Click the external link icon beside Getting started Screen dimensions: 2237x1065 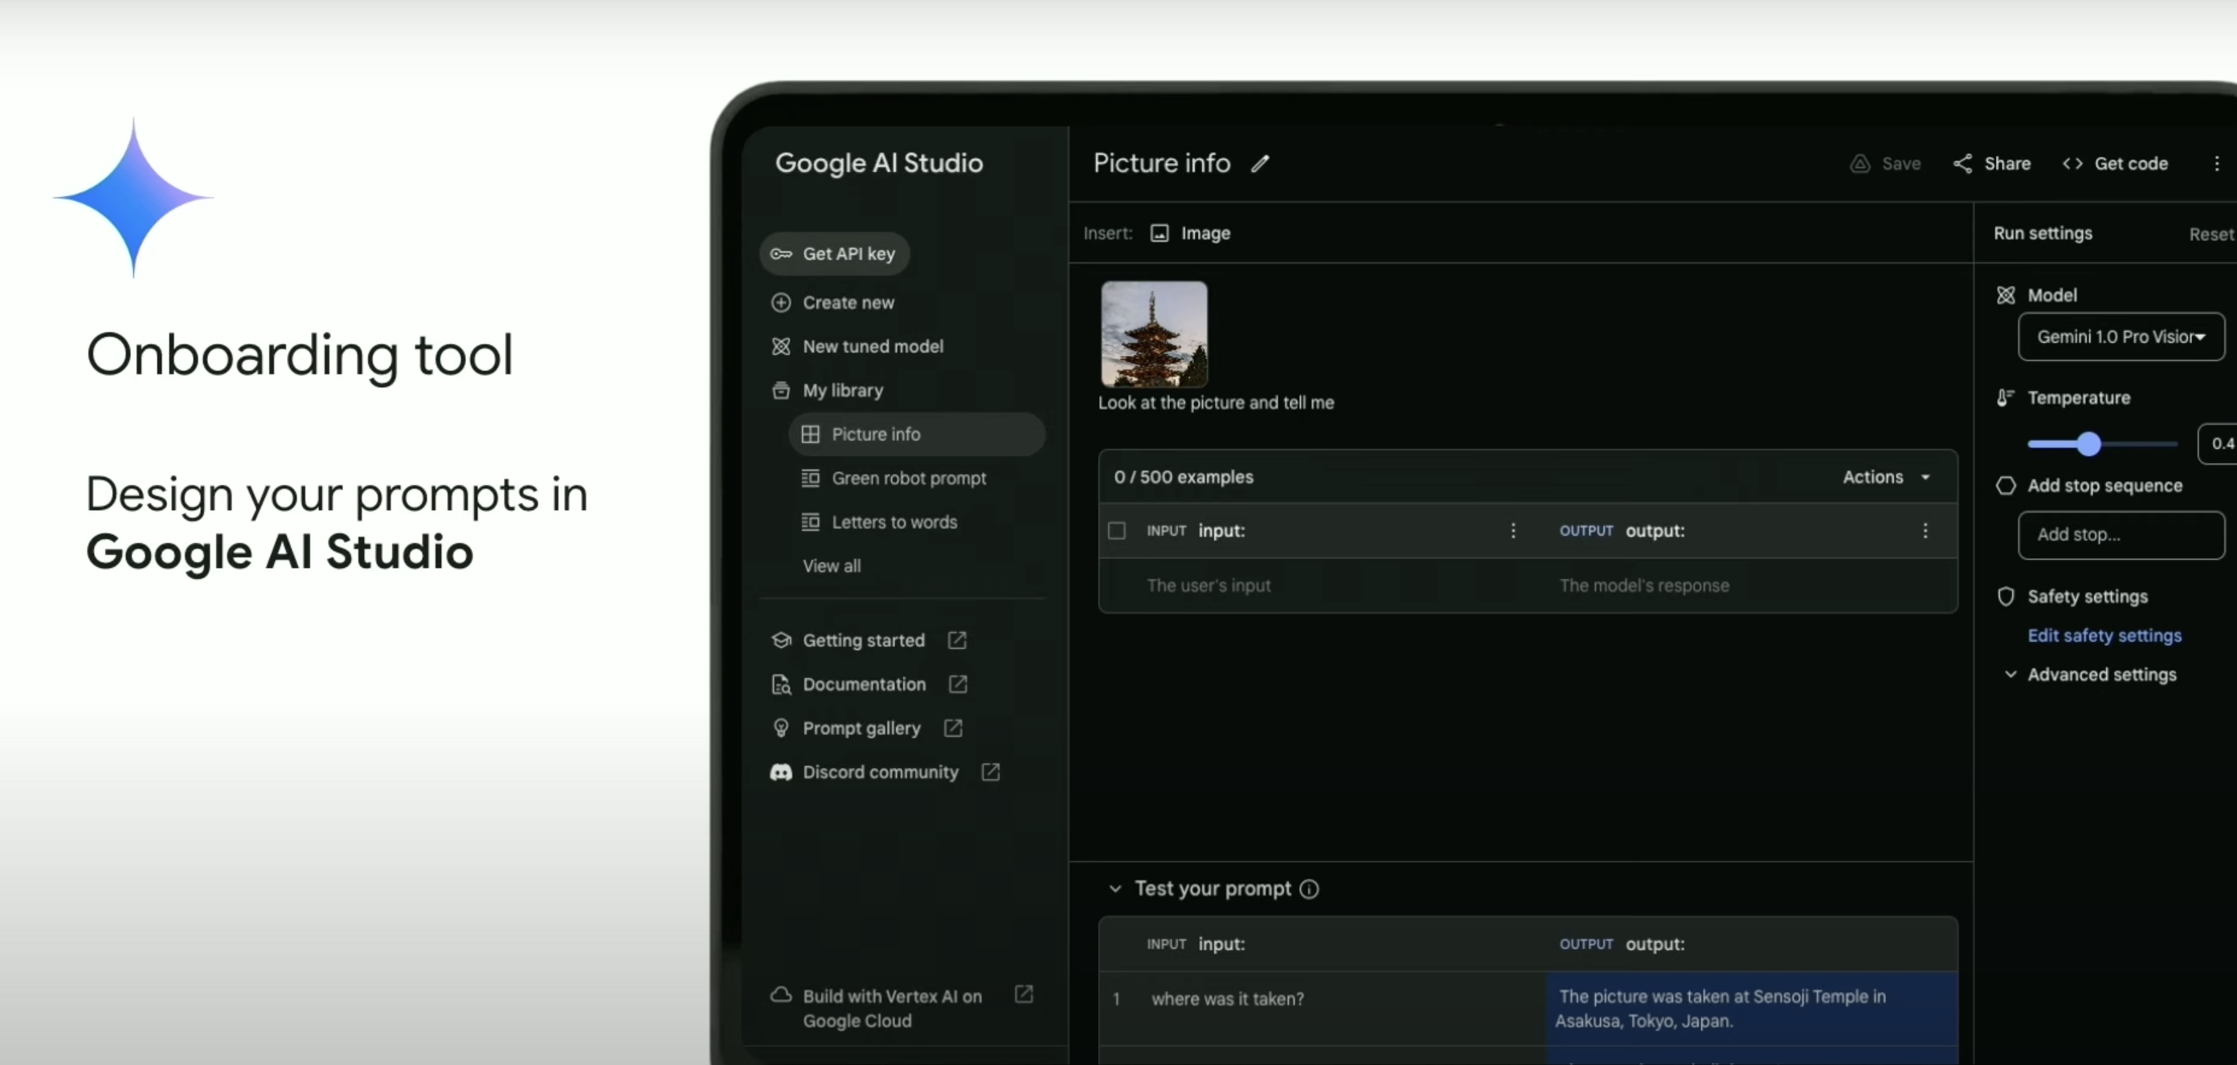pos(957,639)
